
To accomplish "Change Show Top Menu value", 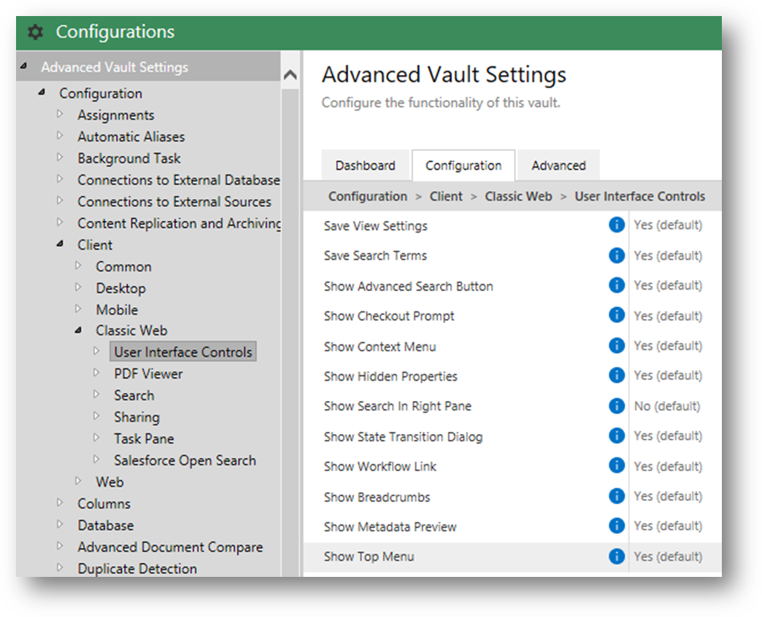I will pos(668,556).
